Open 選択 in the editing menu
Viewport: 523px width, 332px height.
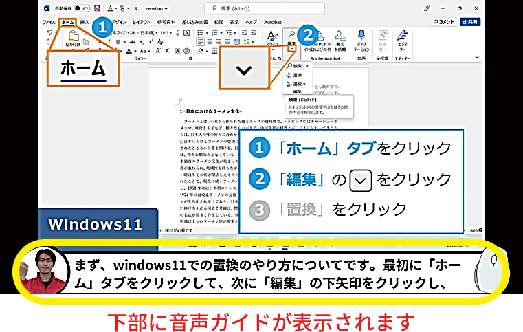point(296,84)
